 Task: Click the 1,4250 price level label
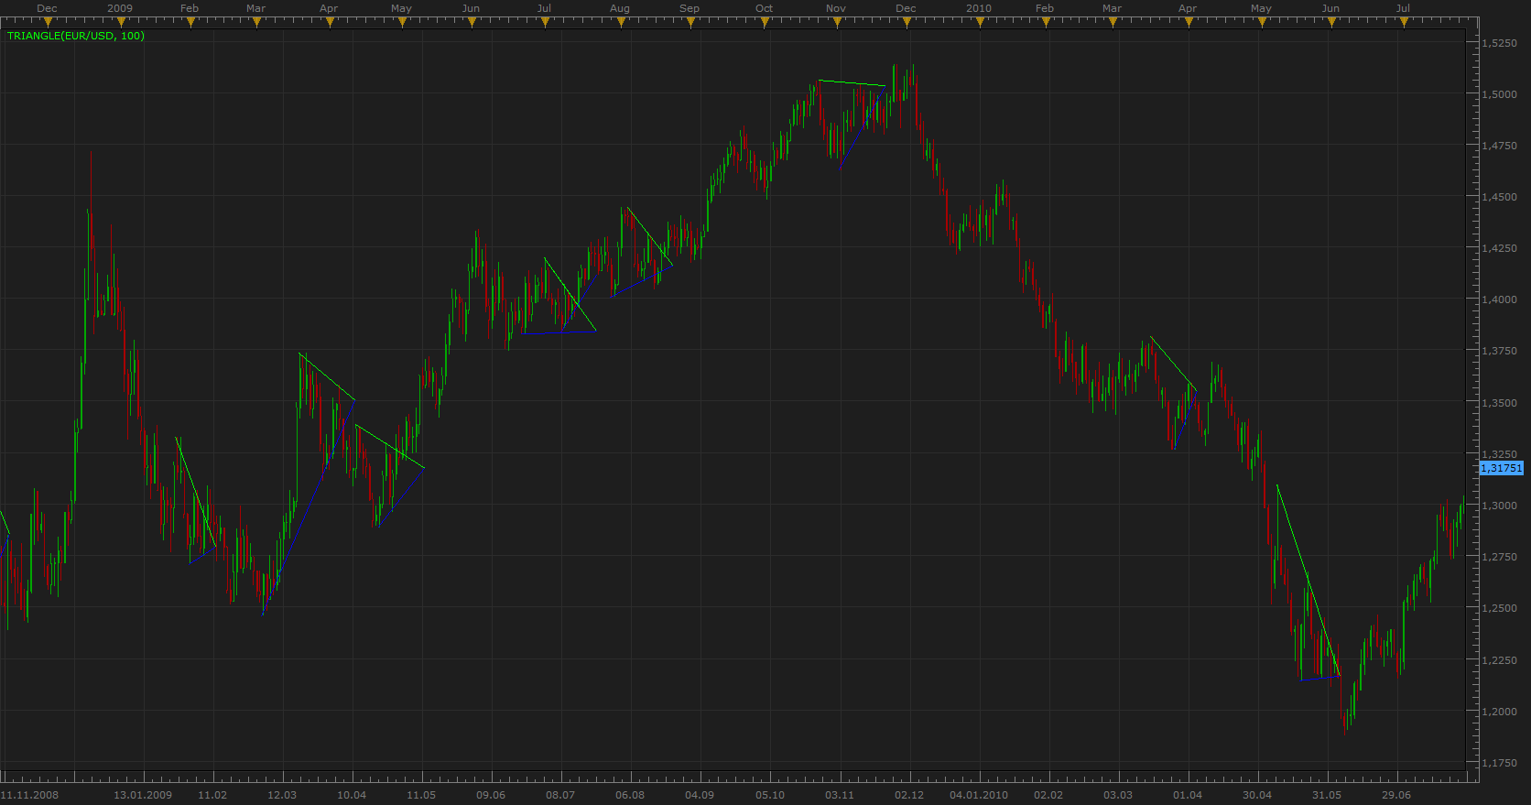(x=1500, y=248)
